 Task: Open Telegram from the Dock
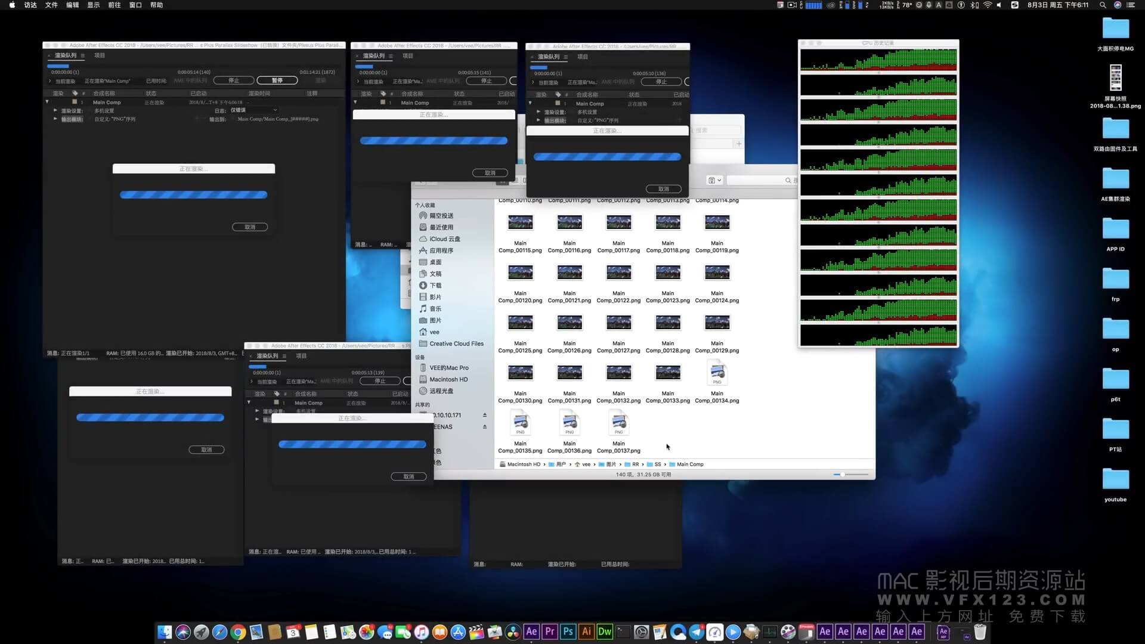click(697, 632)
